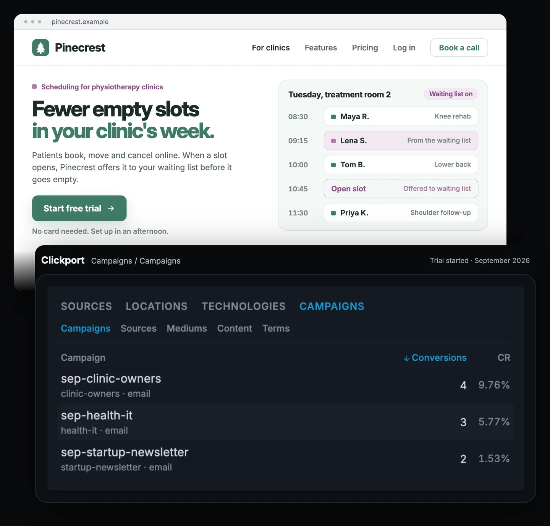550x526 pixels.
Task: Click the 1.53% conversion rate value
Action: [494, 458]
